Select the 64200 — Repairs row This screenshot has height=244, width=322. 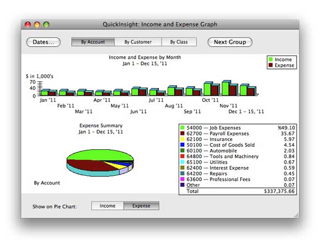tap(238, 173)
